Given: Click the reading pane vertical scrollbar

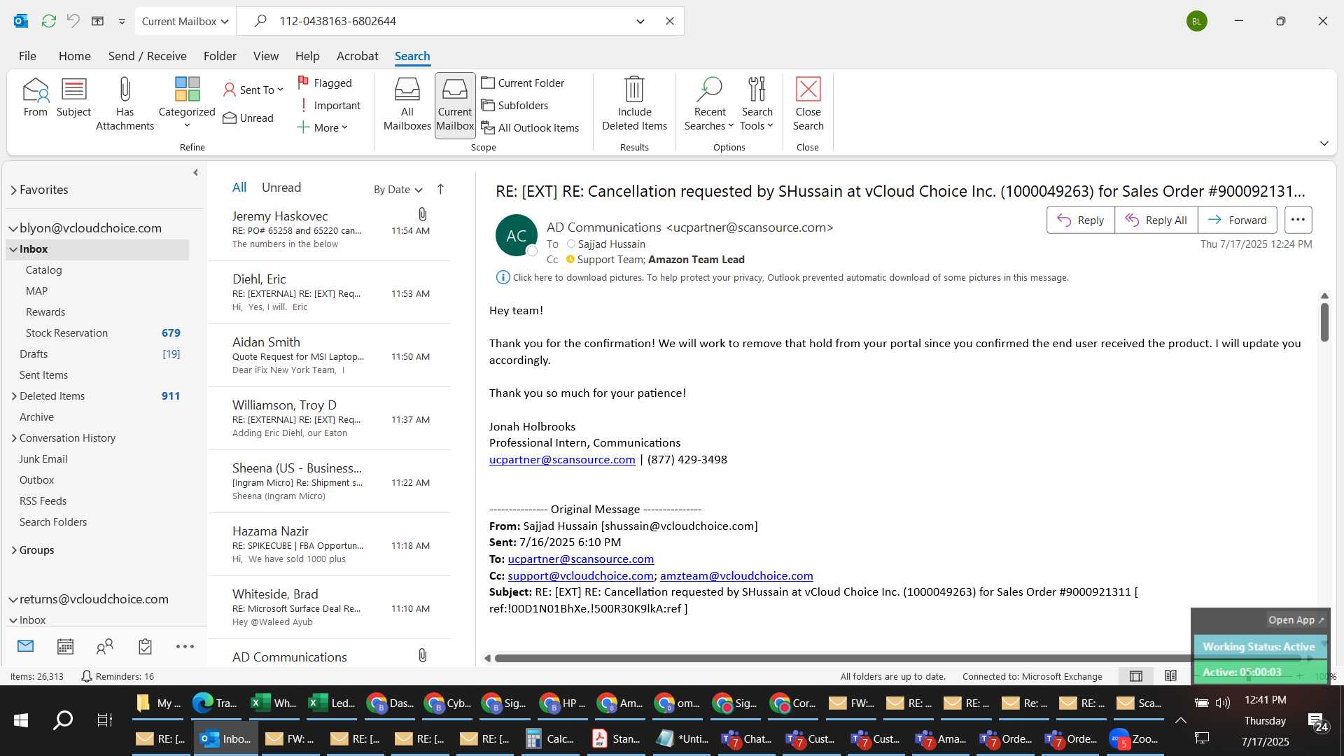Looking at the screenshot, I should pos(1324,322).
